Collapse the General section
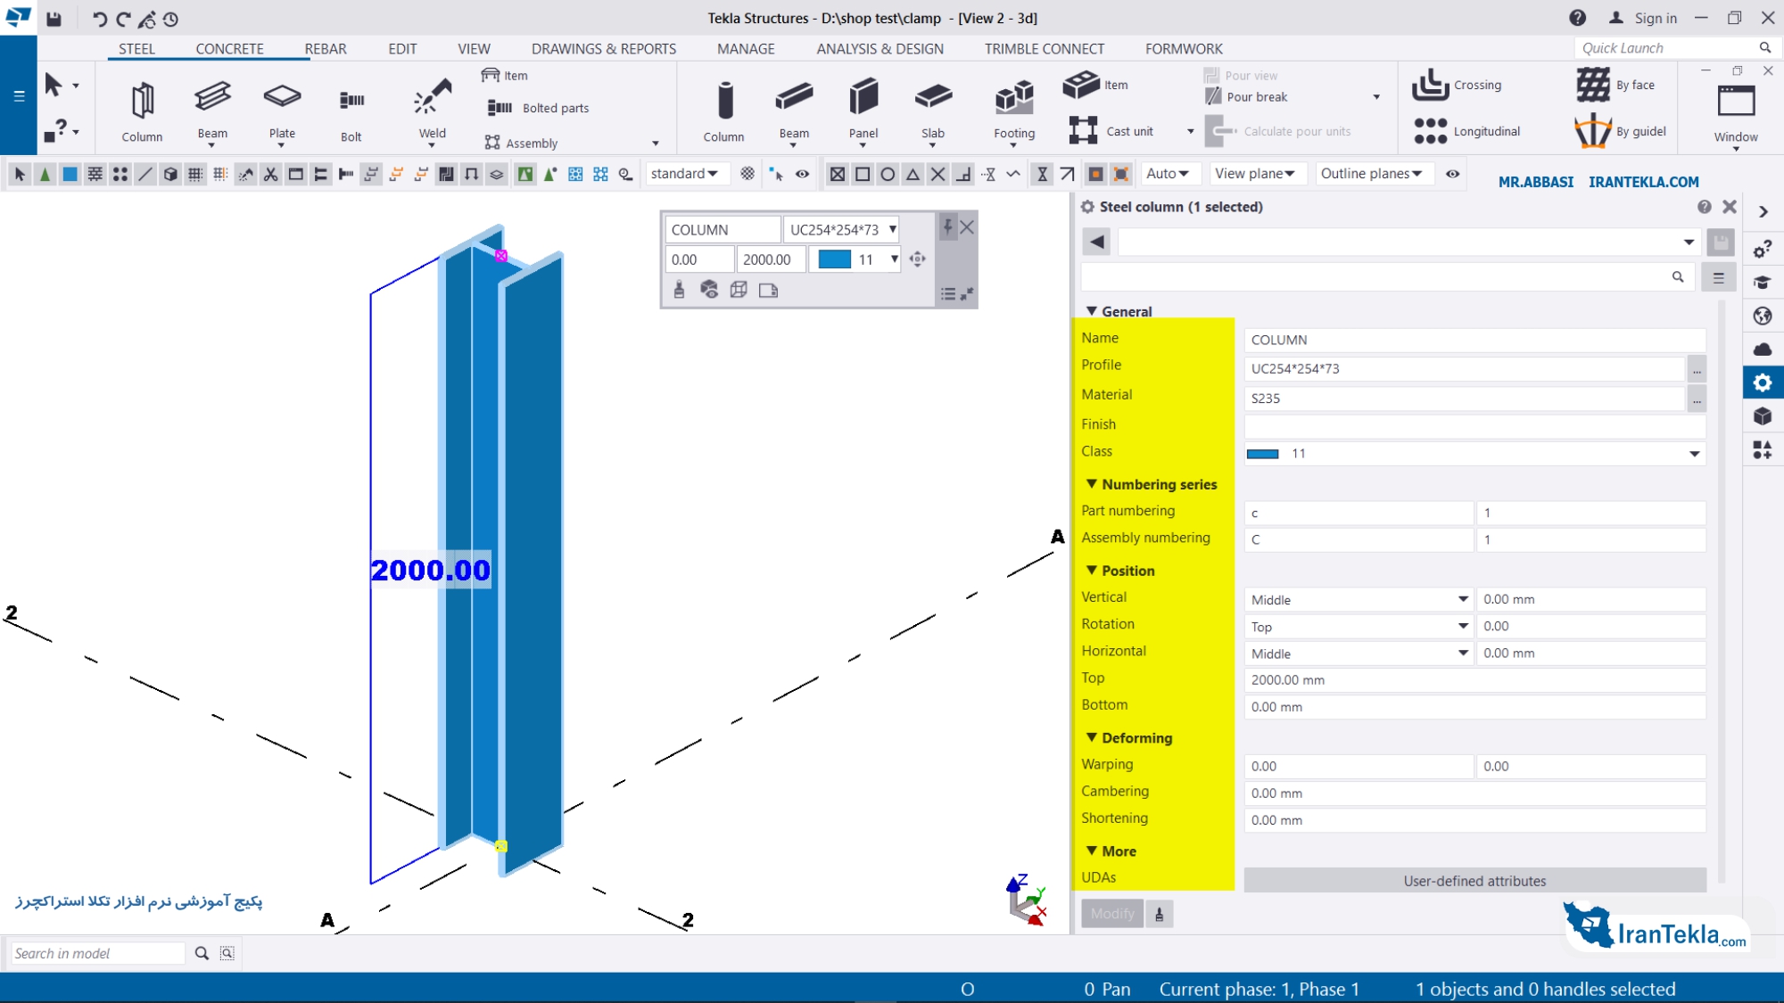 pyautogui.click(x=1092, y=311)
